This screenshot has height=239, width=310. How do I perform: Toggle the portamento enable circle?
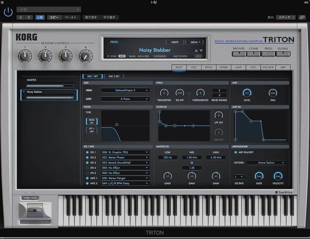[x=189, y=94]
